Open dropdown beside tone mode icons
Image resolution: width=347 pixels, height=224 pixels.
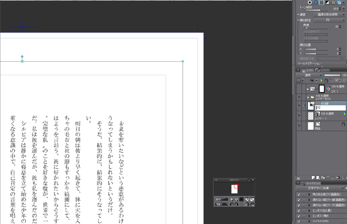pos(344,3)
